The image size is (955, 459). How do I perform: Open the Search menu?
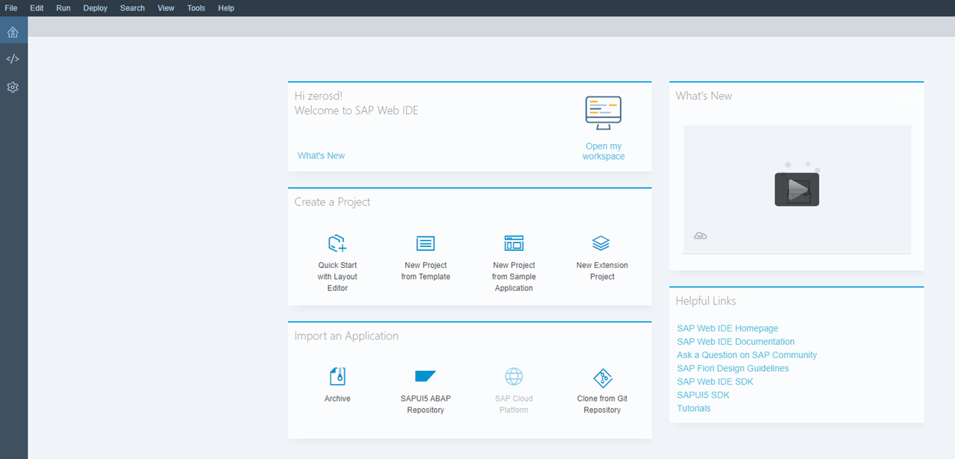pos(133,8)
